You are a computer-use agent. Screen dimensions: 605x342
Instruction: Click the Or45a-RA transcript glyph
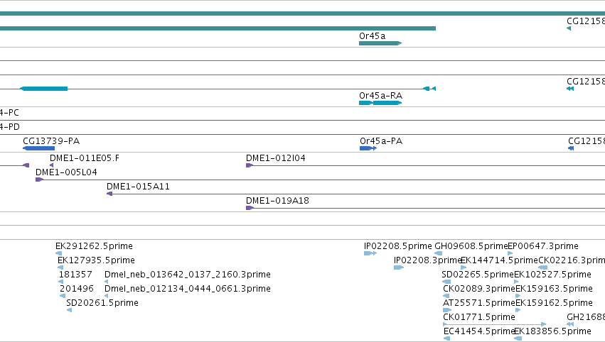(x=380, y=103)
